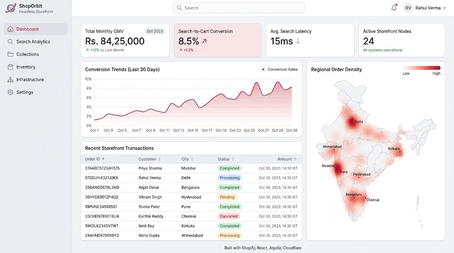Click the Built with Shopify footer text
The image size is (454, 253).
[263, 248]
